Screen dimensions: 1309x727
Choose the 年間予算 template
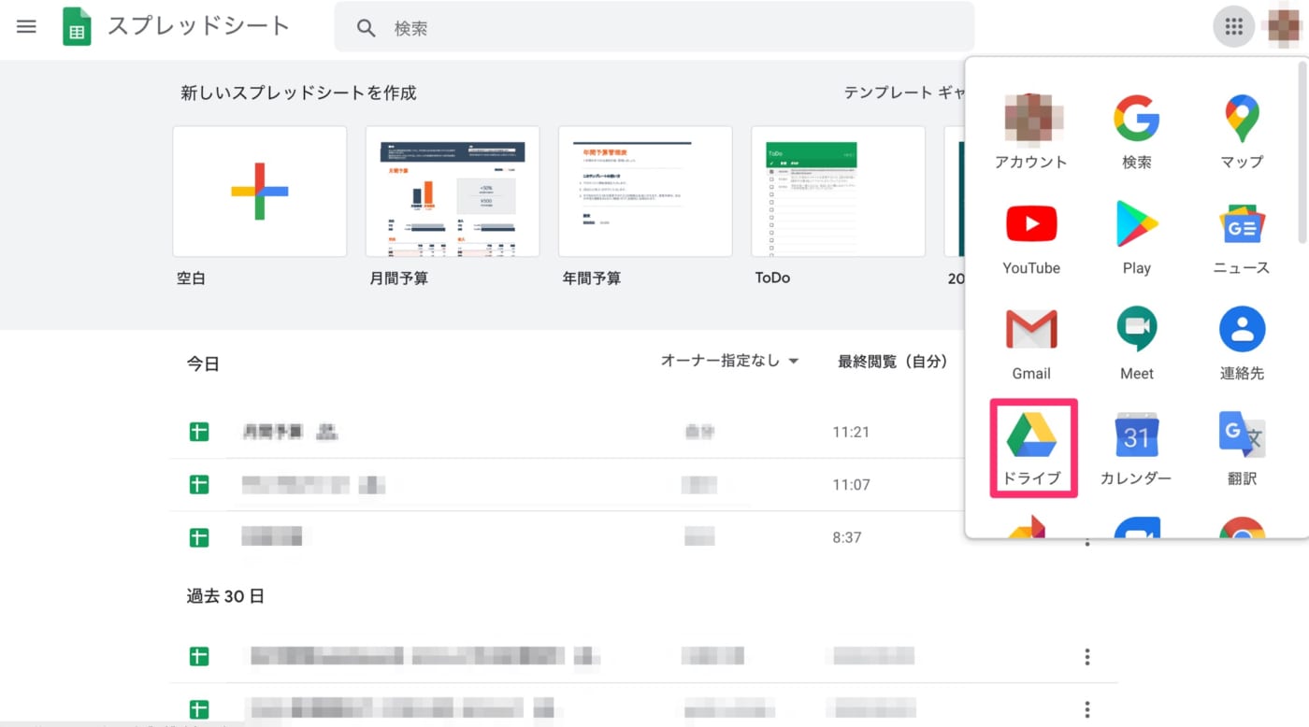tap(645, 192)
